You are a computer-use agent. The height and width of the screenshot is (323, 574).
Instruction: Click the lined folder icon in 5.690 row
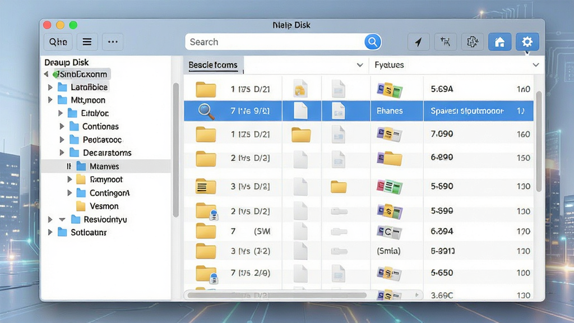tap(205, 186)
